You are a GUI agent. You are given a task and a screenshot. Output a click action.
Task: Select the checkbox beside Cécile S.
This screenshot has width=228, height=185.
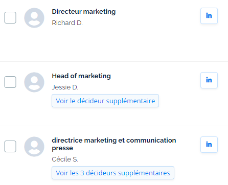tap(10, 146)
